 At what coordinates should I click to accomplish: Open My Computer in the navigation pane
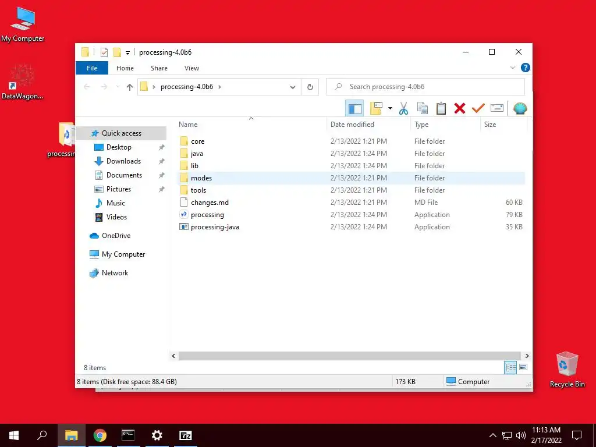tap(123, 254)
